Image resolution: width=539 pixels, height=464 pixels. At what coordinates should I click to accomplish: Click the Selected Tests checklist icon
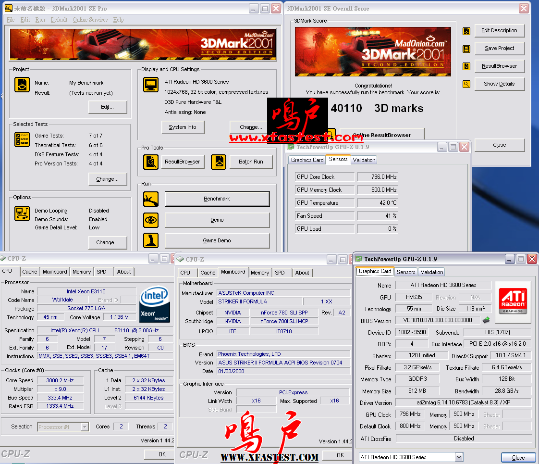point(22,139)
